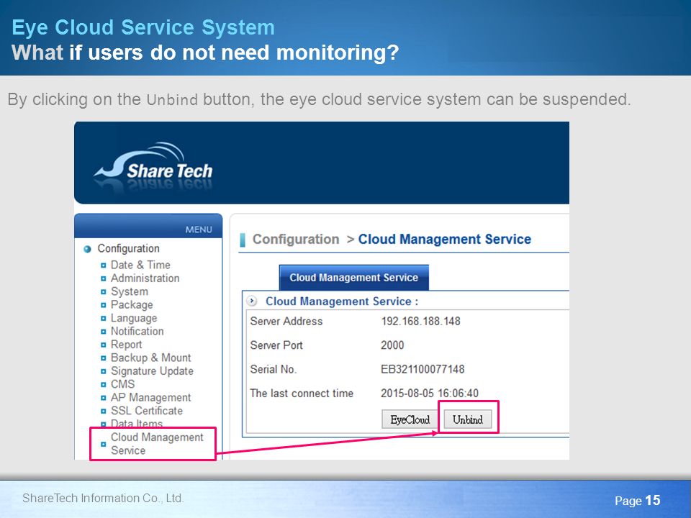691x518 pixels.
Task: Select SSL Certificate menu entry
Action: click(x=146, y=410)
